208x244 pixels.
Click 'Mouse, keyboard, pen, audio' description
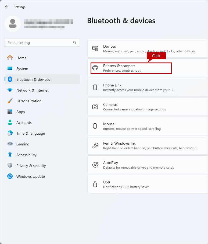click(149, 51)
